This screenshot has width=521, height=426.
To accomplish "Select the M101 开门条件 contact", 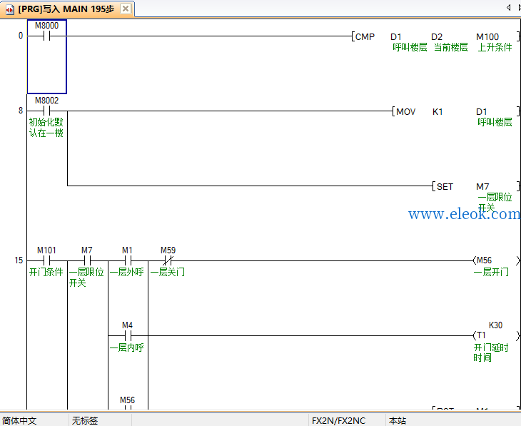I will click(46, 260).
